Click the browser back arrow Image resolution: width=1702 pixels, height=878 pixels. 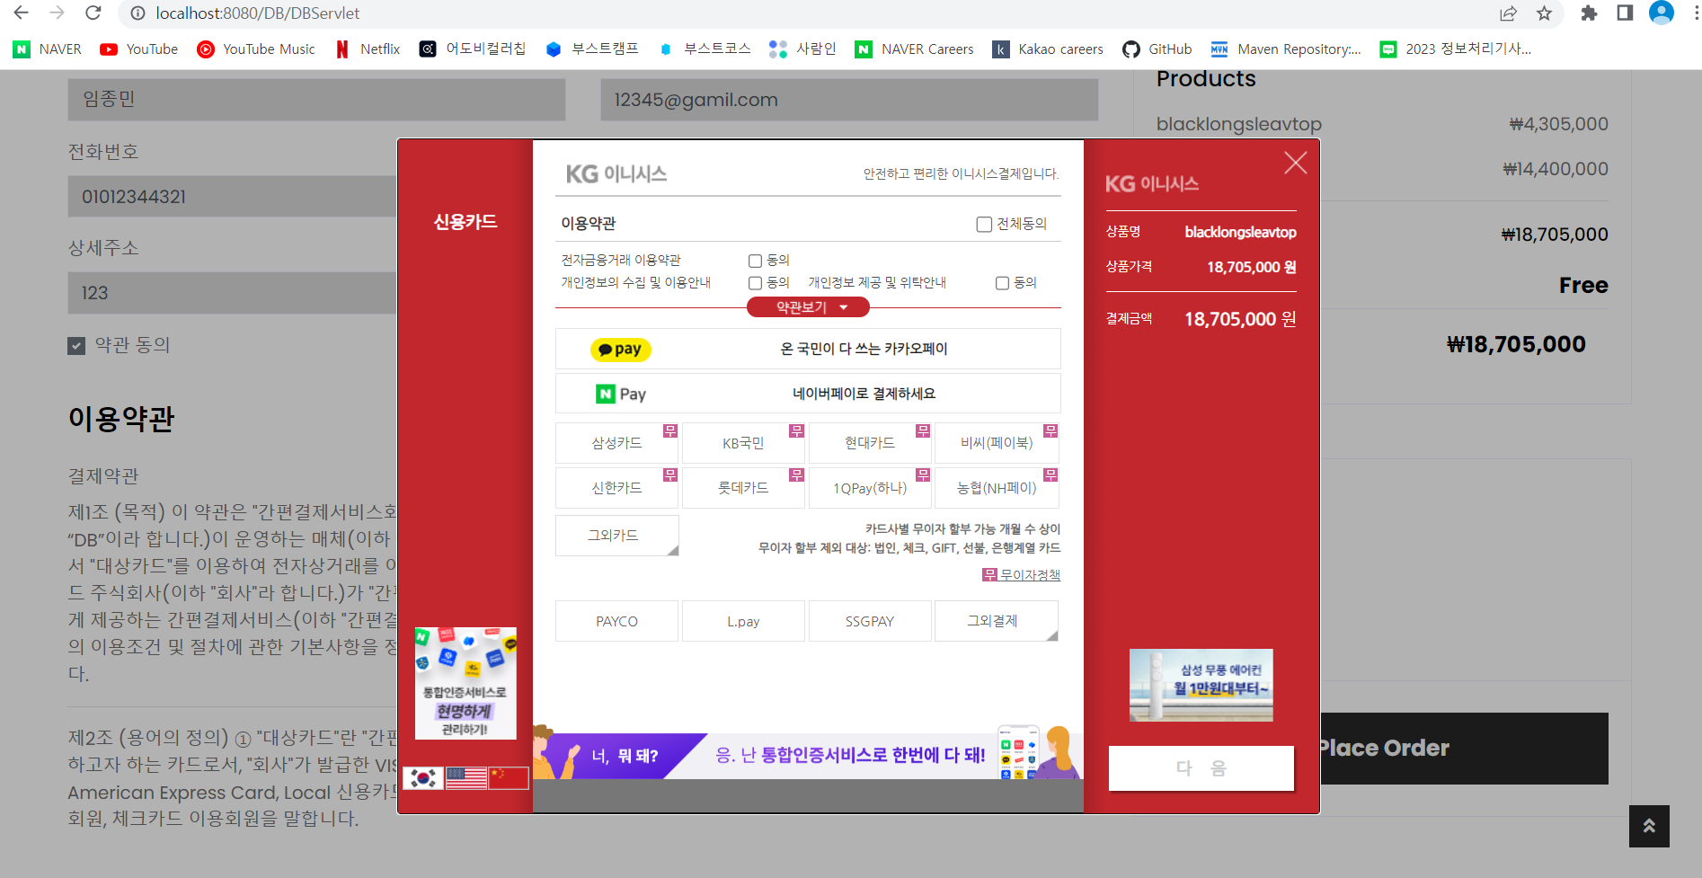tap(22, 13)
